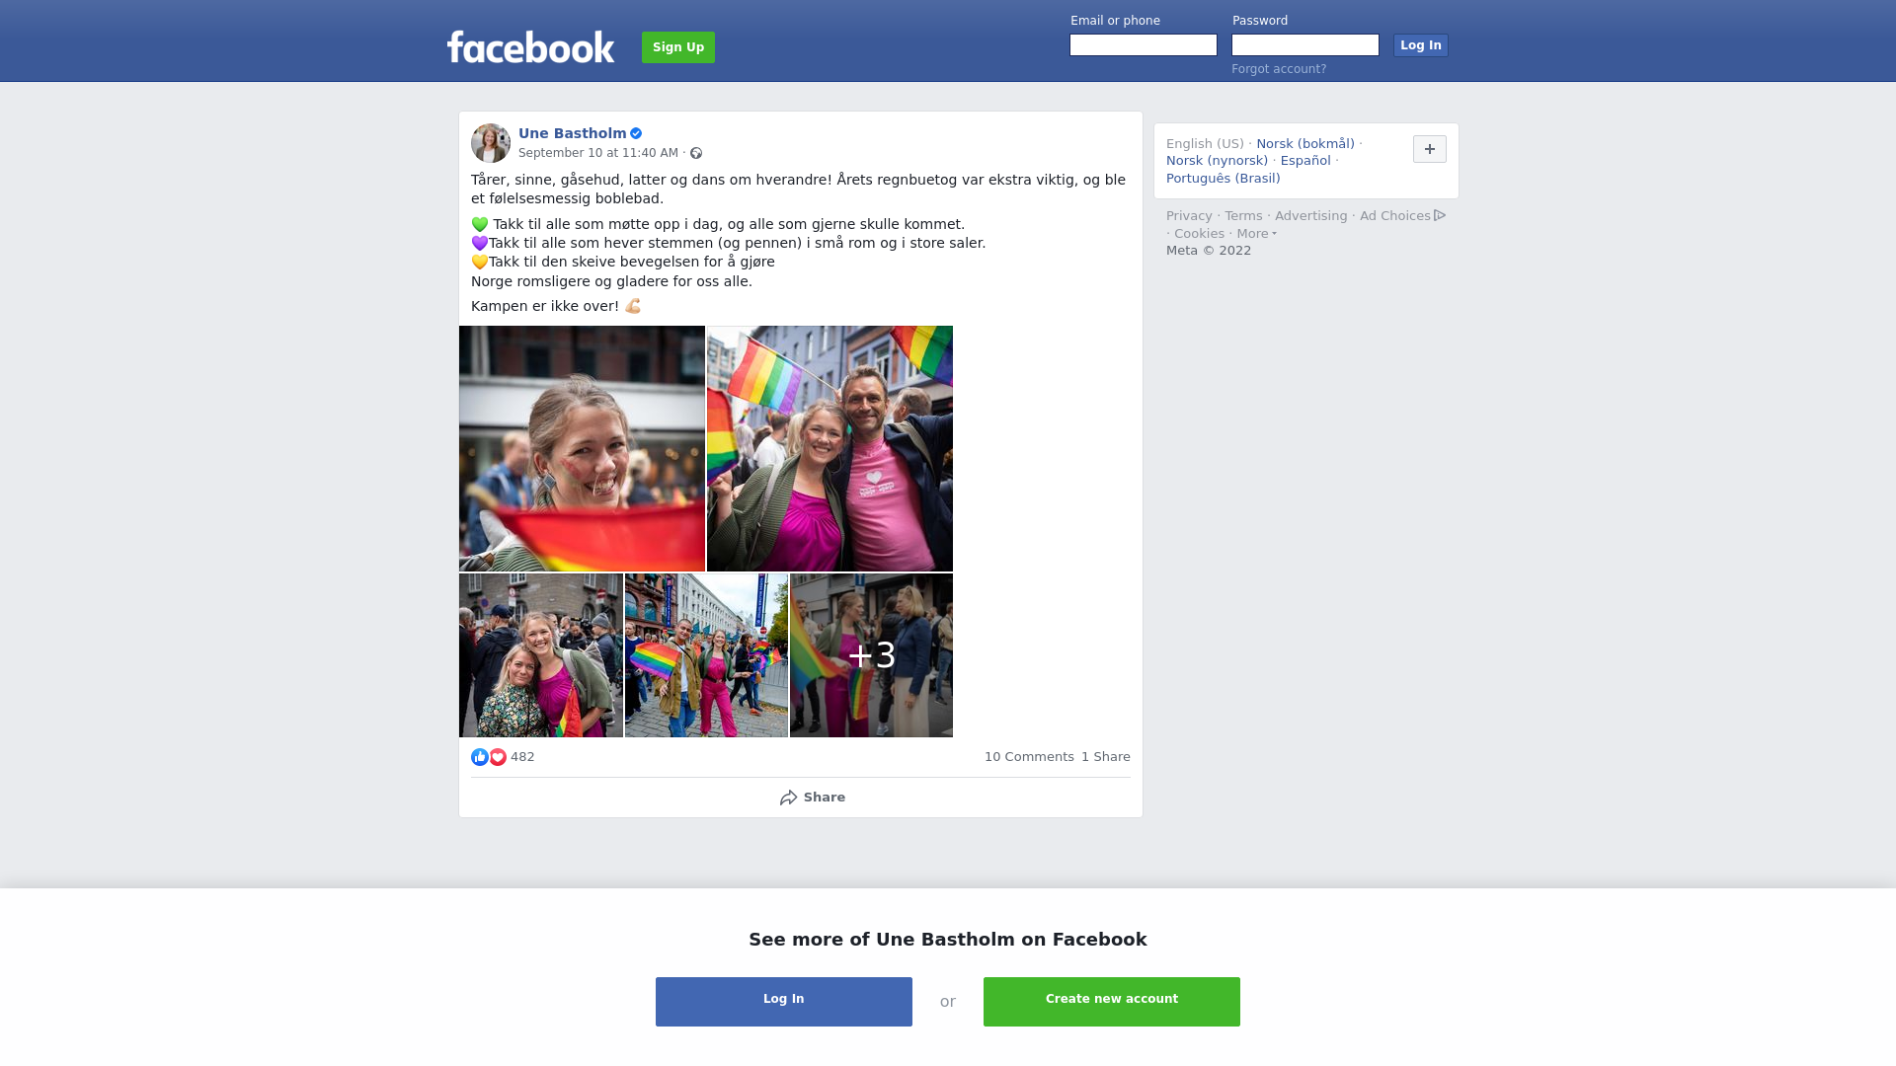The width and height of the screenshot is (1896, 1066).
Task: Switch language to Português (Brasil)
Action: point(1223,179)
